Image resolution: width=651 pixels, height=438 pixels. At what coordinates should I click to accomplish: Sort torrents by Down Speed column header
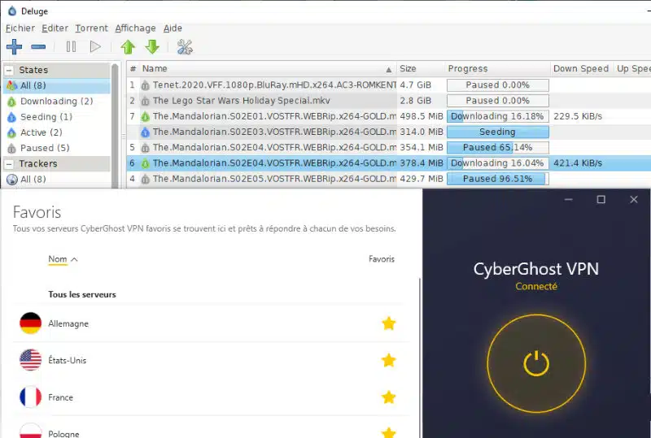click(x=581, y=69)
